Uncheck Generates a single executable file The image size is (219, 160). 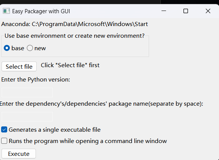[4, 129]
